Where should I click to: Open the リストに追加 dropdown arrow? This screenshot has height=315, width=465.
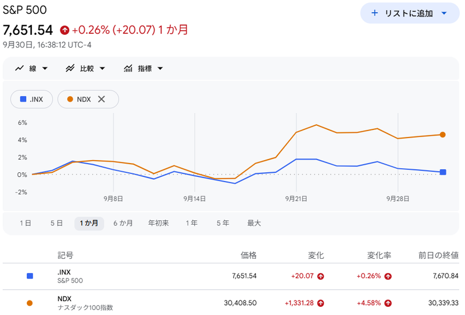[444, 13]
